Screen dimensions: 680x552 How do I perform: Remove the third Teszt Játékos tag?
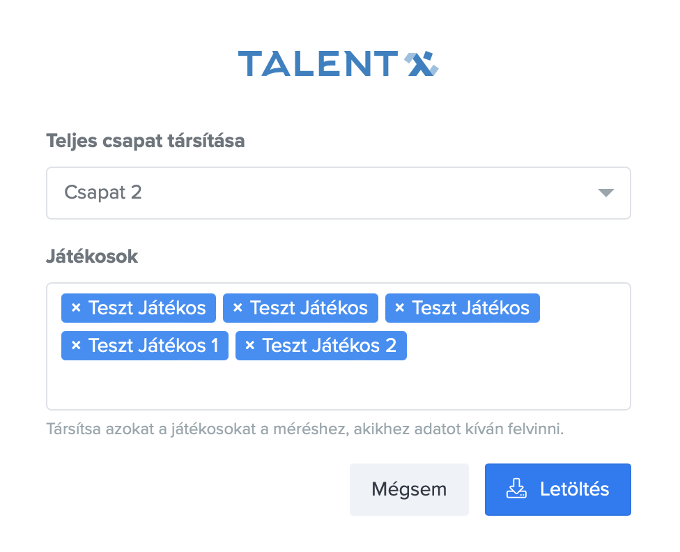pos(399,308)
